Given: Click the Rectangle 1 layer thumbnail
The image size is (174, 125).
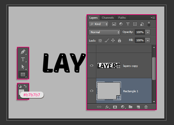Looking at the screenshot, I should pyautogui.click(x=109, y=91).
